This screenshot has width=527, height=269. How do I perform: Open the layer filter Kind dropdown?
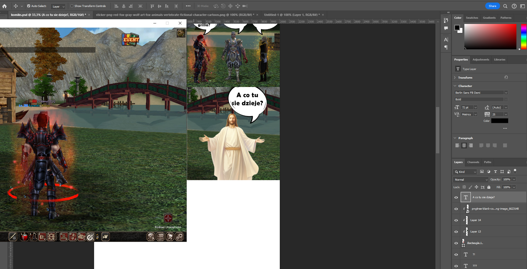click(465, 172)
